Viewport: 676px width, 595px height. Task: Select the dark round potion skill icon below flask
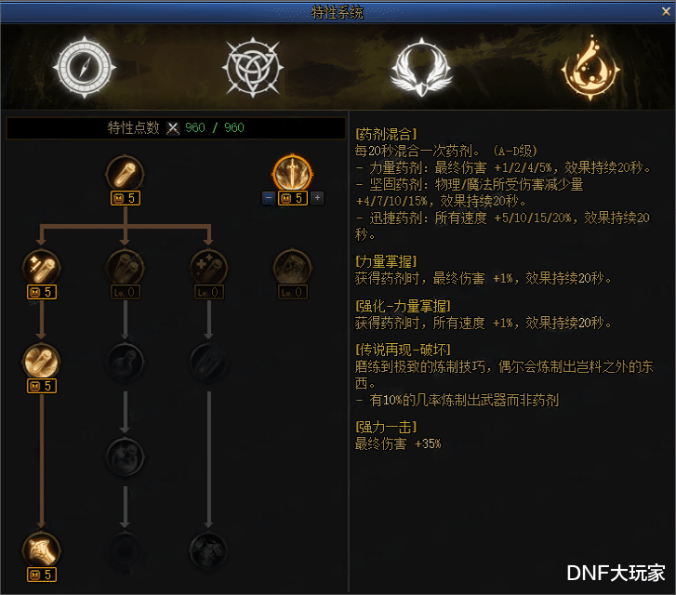click(125, 456)
